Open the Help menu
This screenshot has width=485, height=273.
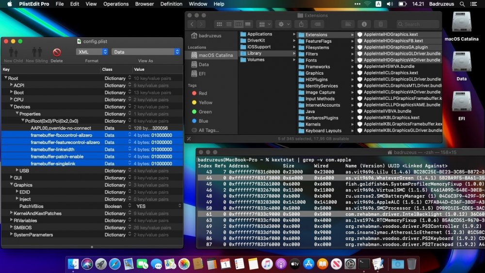click(219, 4)
